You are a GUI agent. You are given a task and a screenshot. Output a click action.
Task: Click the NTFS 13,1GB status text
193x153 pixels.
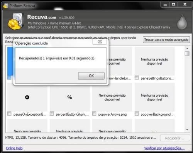tap(81, 138)
